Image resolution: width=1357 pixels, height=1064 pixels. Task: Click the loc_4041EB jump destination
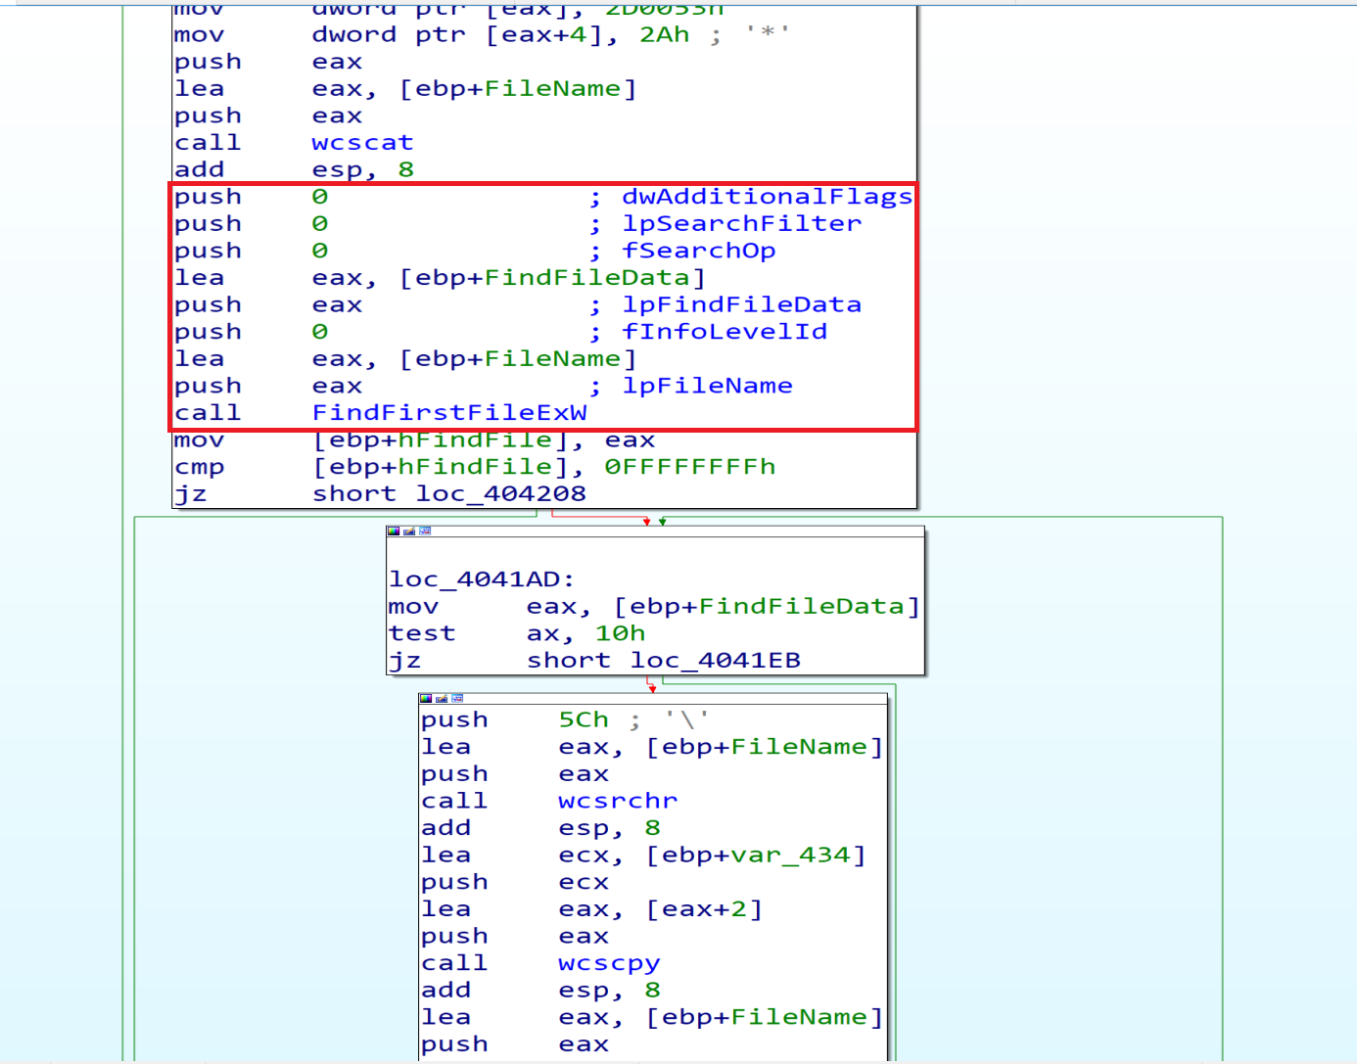715,661
